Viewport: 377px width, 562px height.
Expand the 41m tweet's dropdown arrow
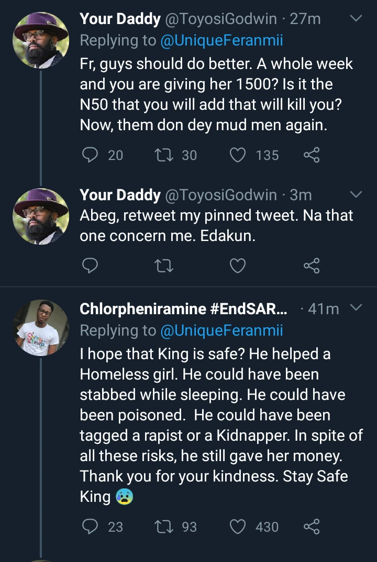[x=356, y=308]
